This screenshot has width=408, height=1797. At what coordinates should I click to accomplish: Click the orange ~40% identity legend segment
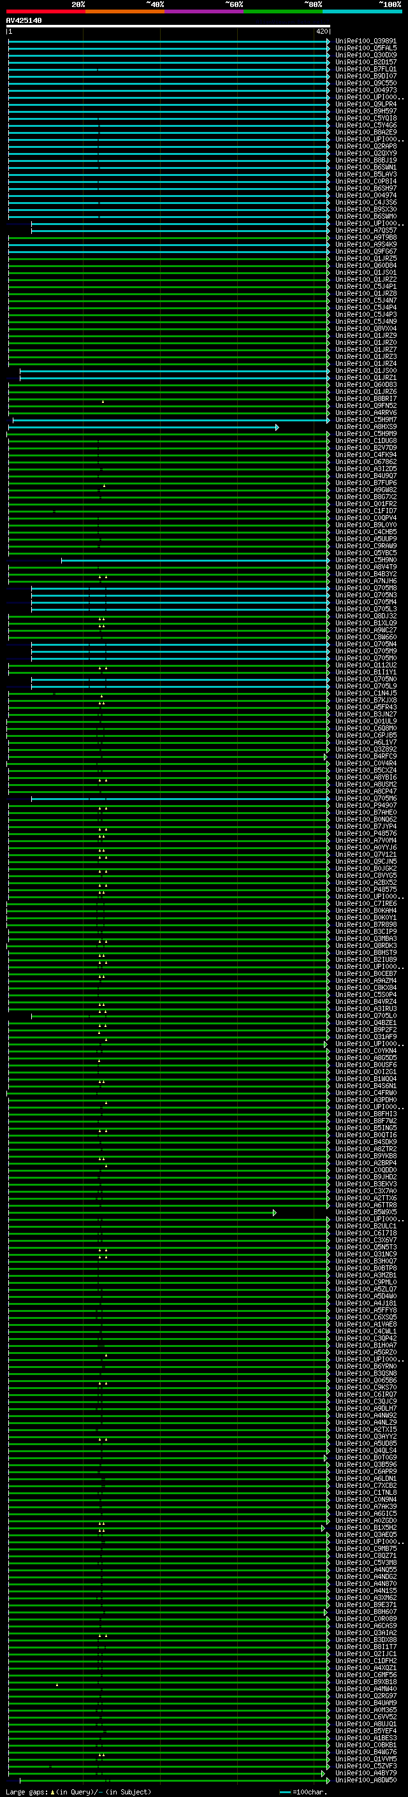pos(124,11)
